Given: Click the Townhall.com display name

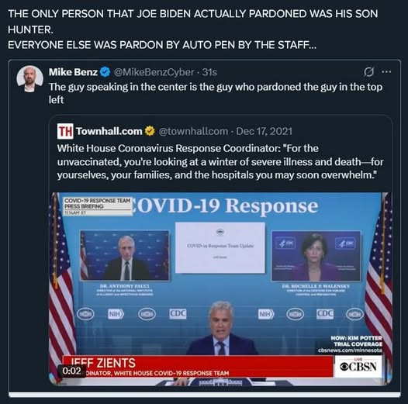Looking at the screenshot, I should click(109, 131).
